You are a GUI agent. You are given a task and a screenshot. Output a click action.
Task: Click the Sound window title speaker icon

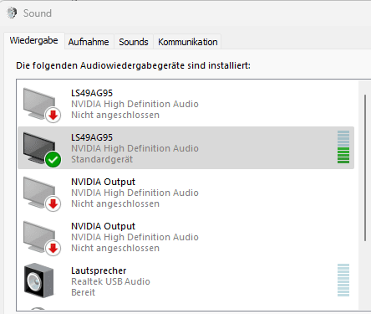tap(12, 13)
